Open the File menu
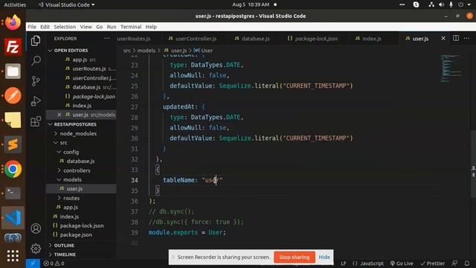 [x=32, y=27]
